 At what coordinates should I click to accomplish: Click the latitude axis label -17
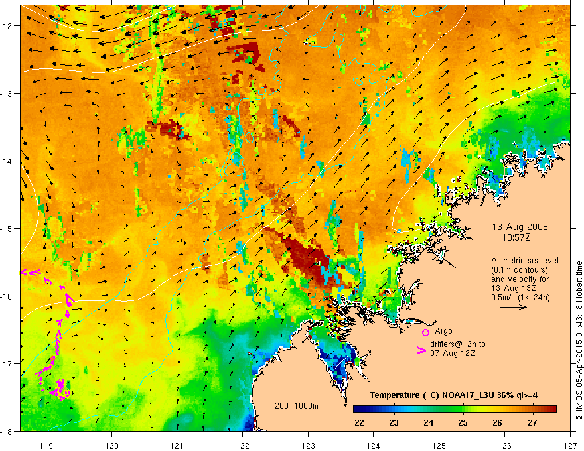7,364
